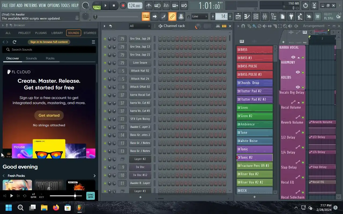Screen dimensions: 343x214
Task: Open the playlist view icon
Action: pyautogui.click(x=238, y=17)
